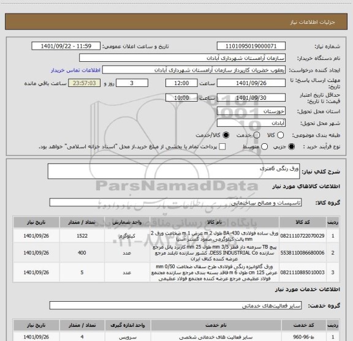This screenshot has width=353, height=341.
Task: Choose the متوسط purchase process option
Action: (x=264, y=147)
